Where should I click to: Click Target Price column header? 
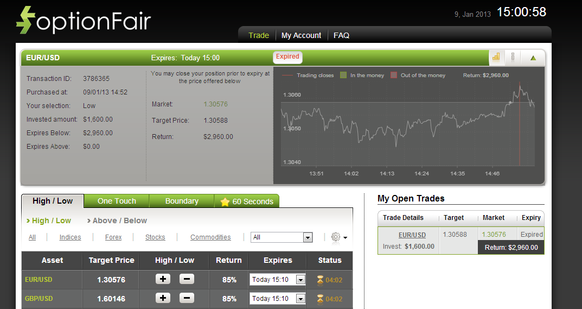[x=111, y=260]
